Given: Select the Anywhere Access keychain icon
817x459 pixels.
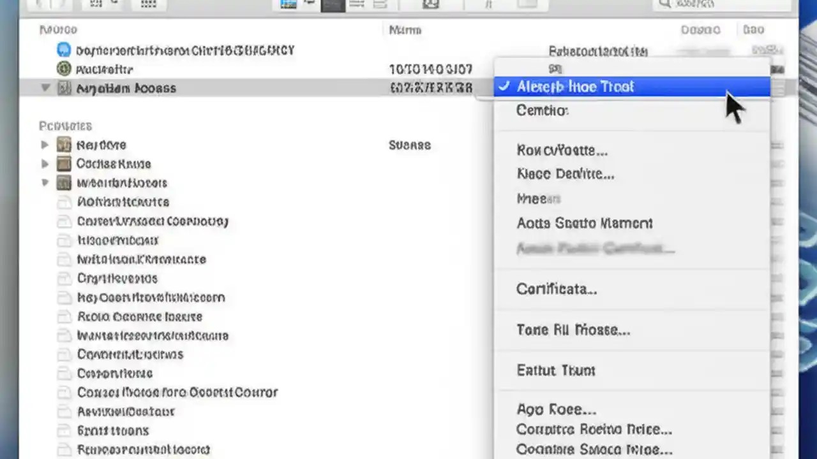Looking at the screenshot, I should pyautogui.click(x=64, y=88).
